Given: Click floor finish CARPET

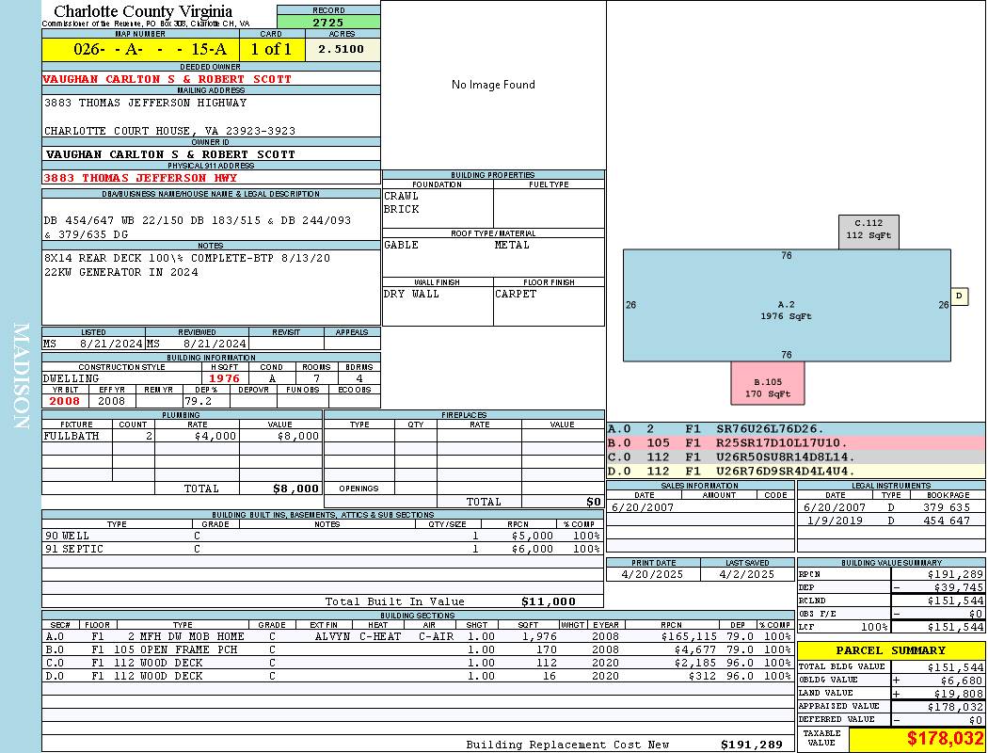Looking at the screenshot, I should tap(516, 295).
